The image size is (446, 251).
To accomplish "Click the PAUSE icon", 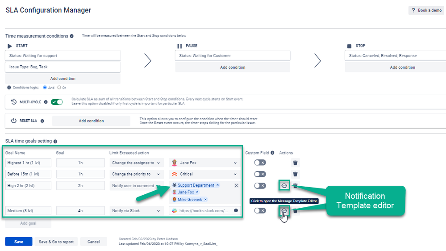I will point(179,46).
